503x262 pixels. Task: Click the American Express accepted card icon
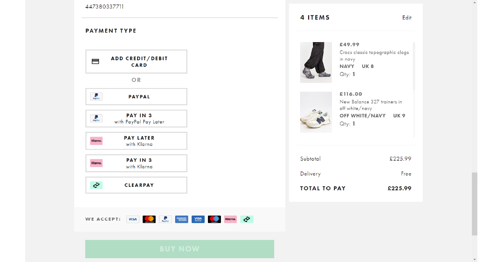pyautogui.click(x=181, y=219)
